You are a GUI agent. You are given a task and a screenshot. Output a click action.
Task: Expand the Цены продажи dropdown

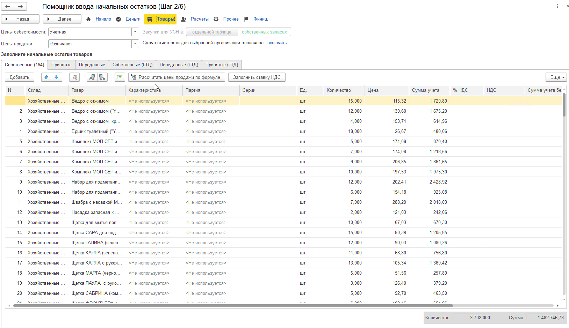click(135, 44)
